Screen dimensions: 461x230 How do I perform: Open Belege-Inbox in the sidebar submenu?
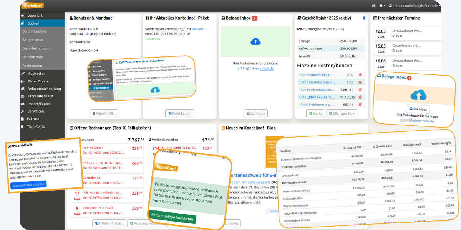42,40
